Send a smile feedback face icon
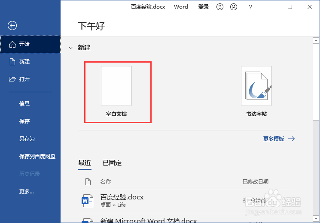This screenshot has width=320, height=223. 220,7
